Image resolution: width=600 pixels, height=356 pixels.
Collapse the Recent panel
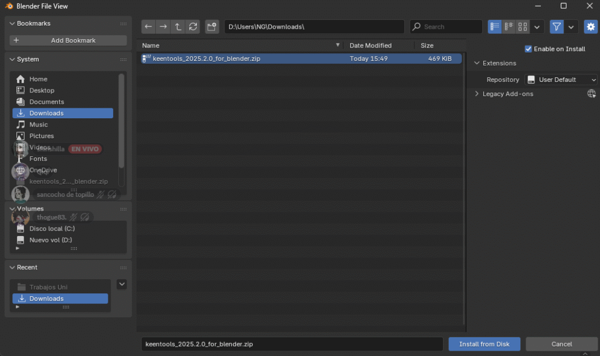click(x=12, y=267)
